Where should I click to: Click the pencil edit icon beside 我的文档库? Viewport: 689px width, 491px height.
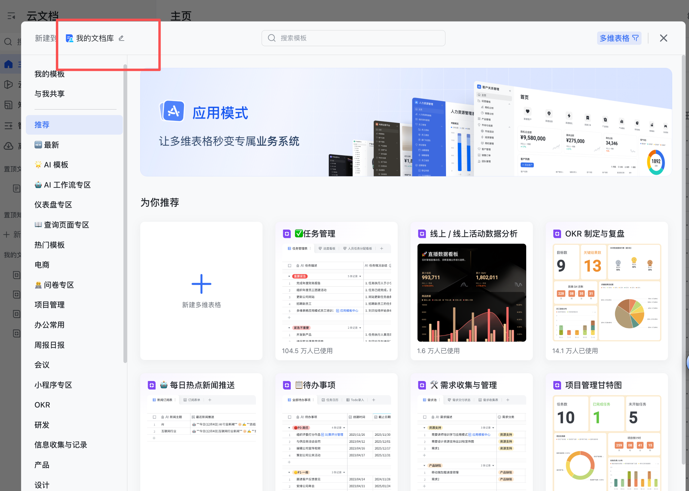click(x=121, y=38)
